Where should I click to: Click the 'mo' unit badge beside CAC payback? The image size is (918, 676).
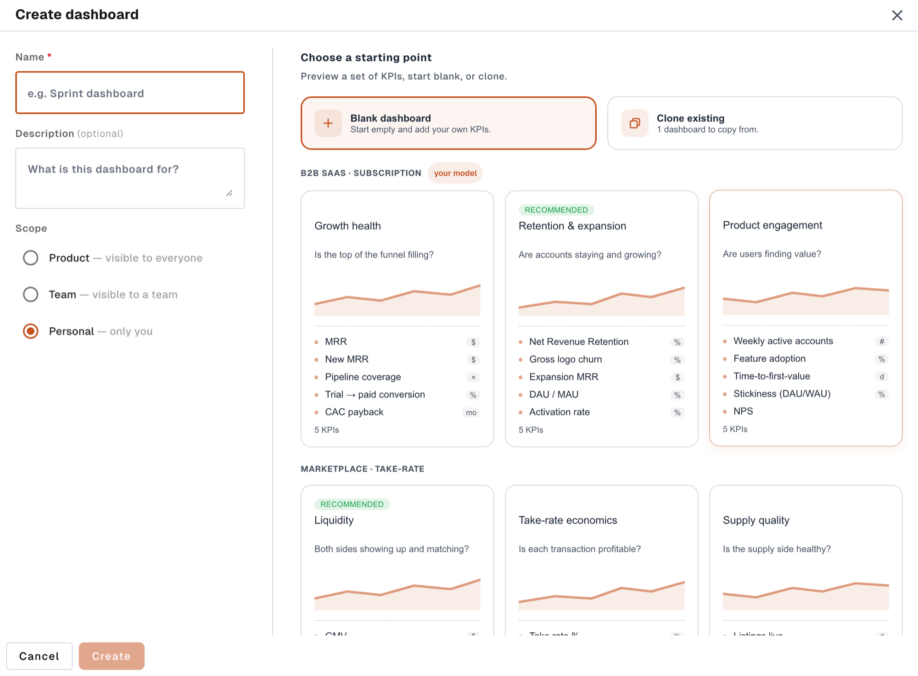click(471, 413)
